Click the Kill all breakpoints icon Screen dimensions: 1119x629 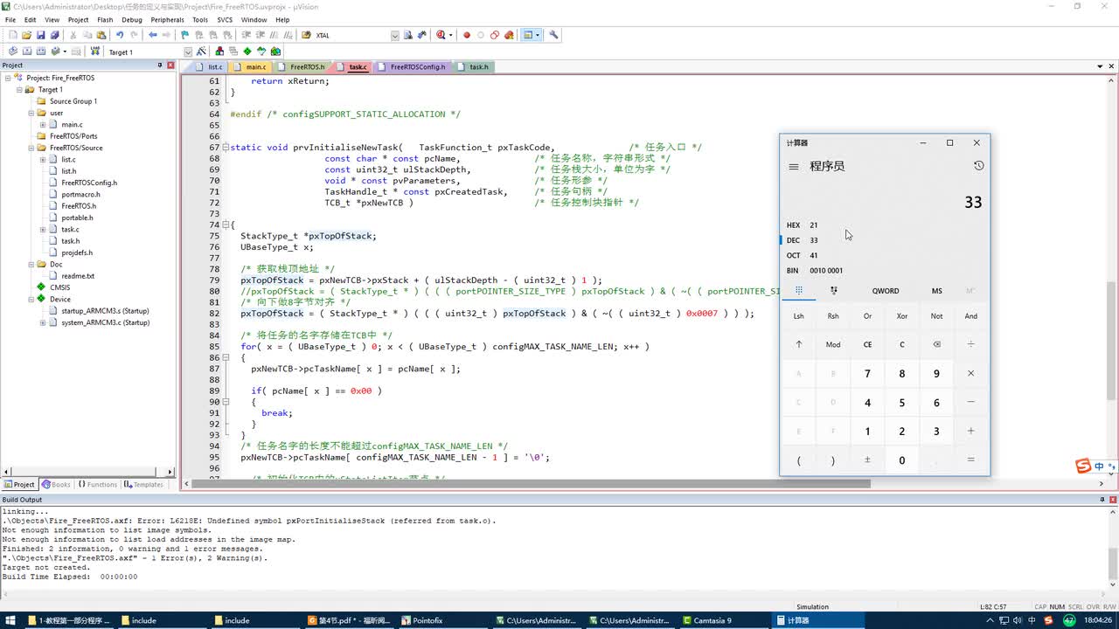tap(509, 35)
